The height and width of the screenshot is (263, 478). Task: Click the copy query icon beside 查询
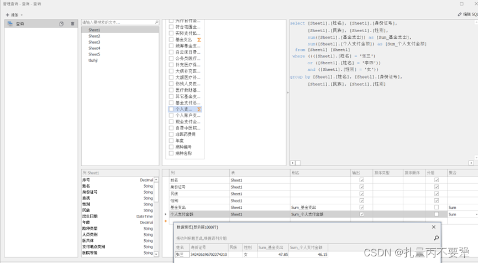point(62,24)
